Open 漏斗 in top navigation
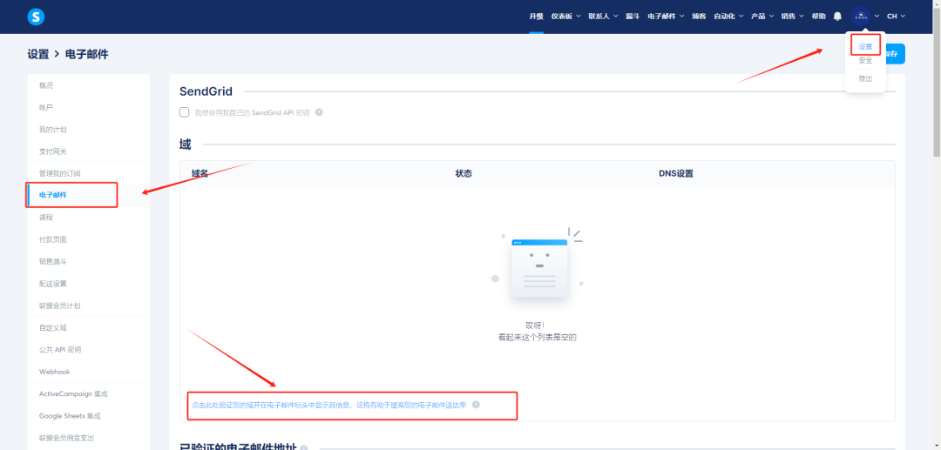Viewport: 941px width, 450px height. pyautogui.click(x=633, y=17)
